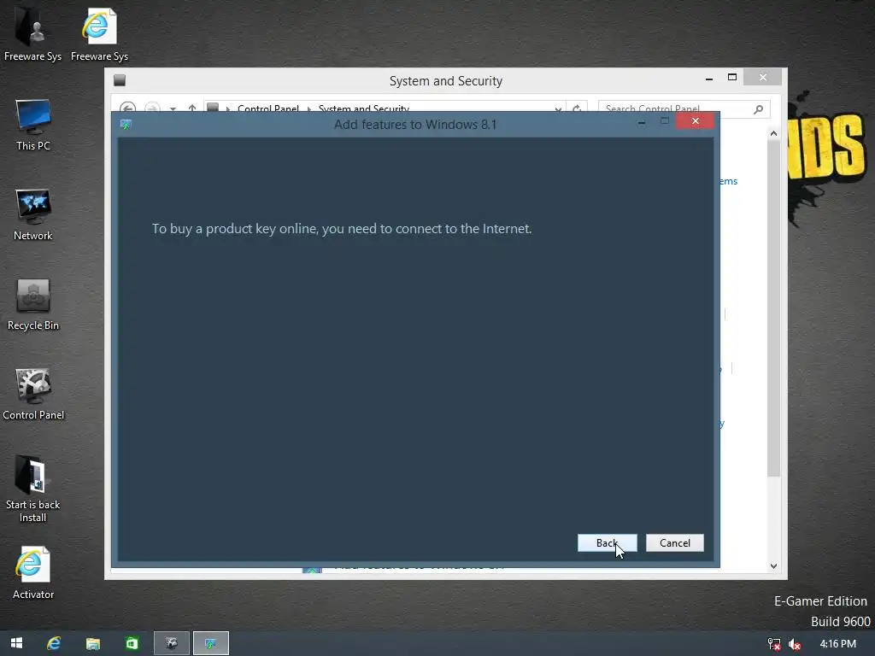Select the Recycle Bin desktop icon

click(33, 305)
